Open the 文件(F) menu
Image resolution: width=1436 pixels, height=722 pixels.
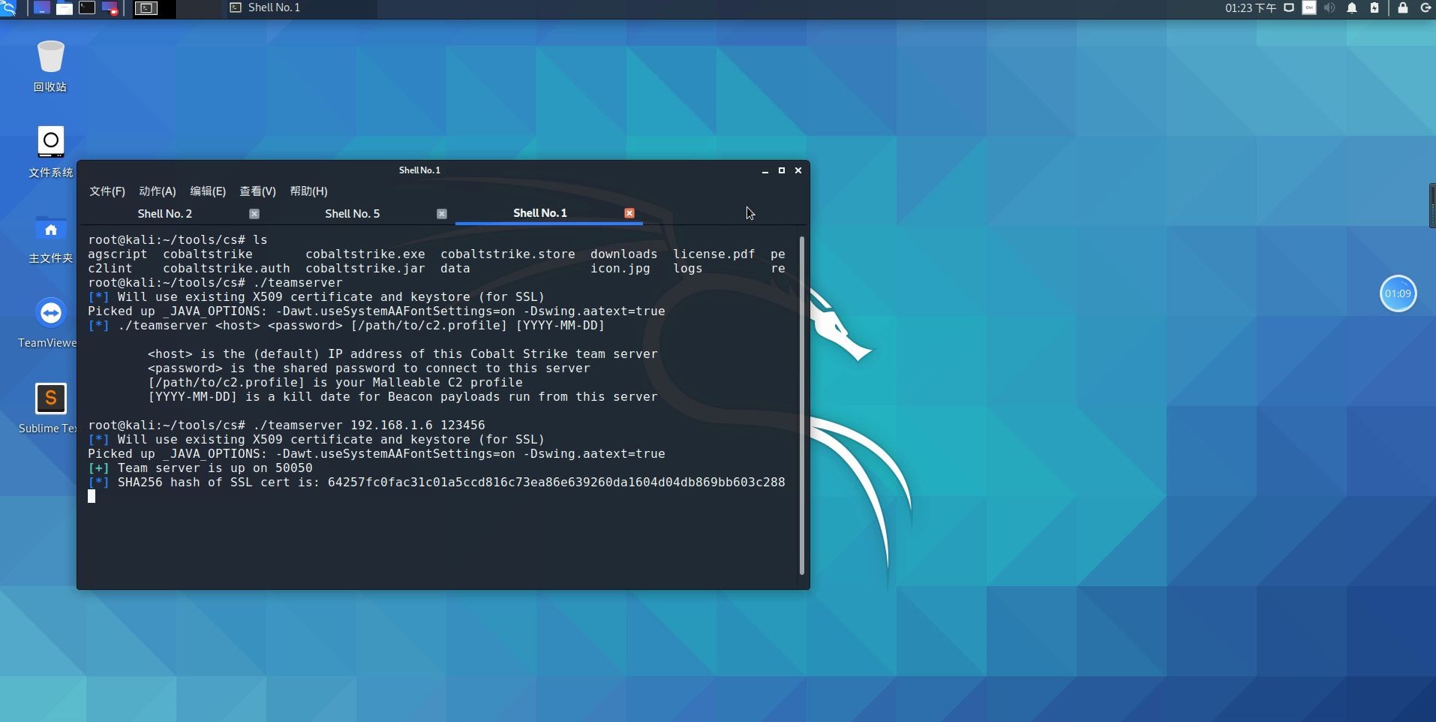pyautogui.click(x=107, y=191)
